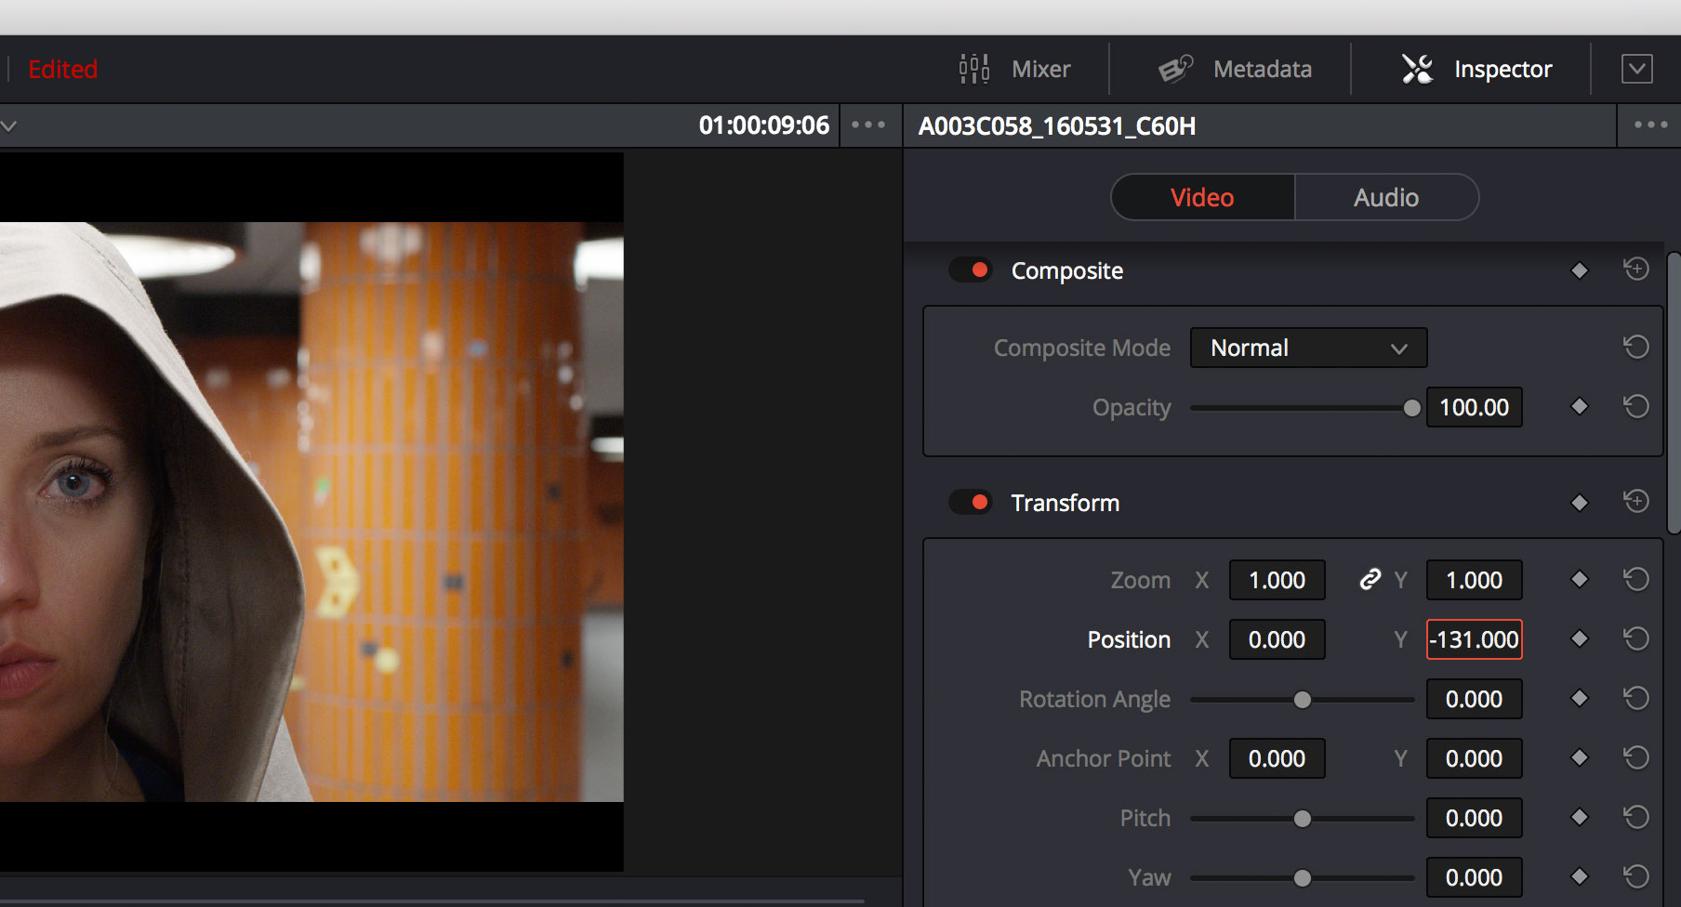
Task: Reset the Transform section
Action: (1636, 502)
